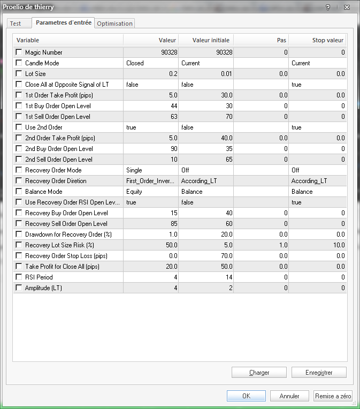Select Lot Size value 0.2
Screen dimensions: 360x409
(151, 74)
